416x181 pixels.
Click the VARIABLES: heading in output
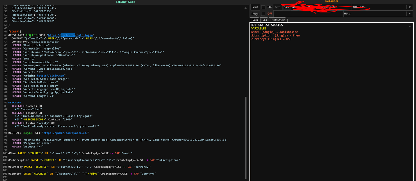(259, 29)
